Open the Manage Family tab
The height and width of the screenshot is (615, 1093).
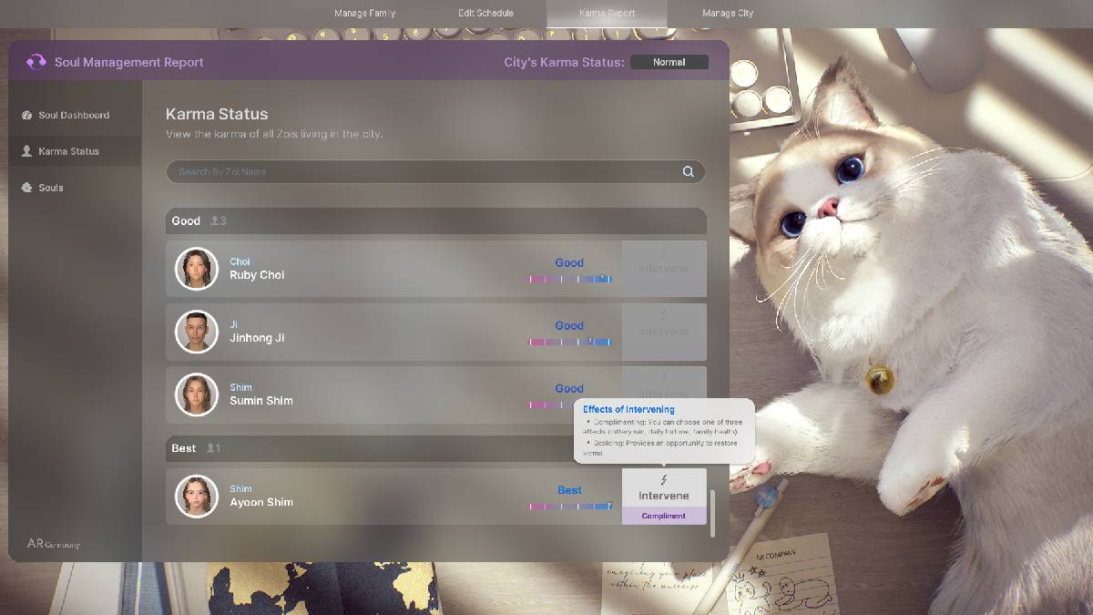[364, 14]
